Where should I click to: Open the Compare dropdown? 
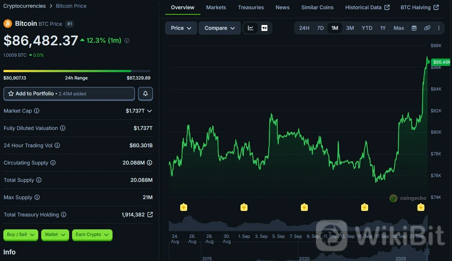[x=220, y=28]
